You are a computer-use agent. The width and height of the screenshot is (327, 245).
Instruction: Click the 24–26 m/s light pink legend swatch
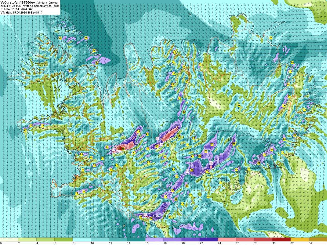point(227,240)
